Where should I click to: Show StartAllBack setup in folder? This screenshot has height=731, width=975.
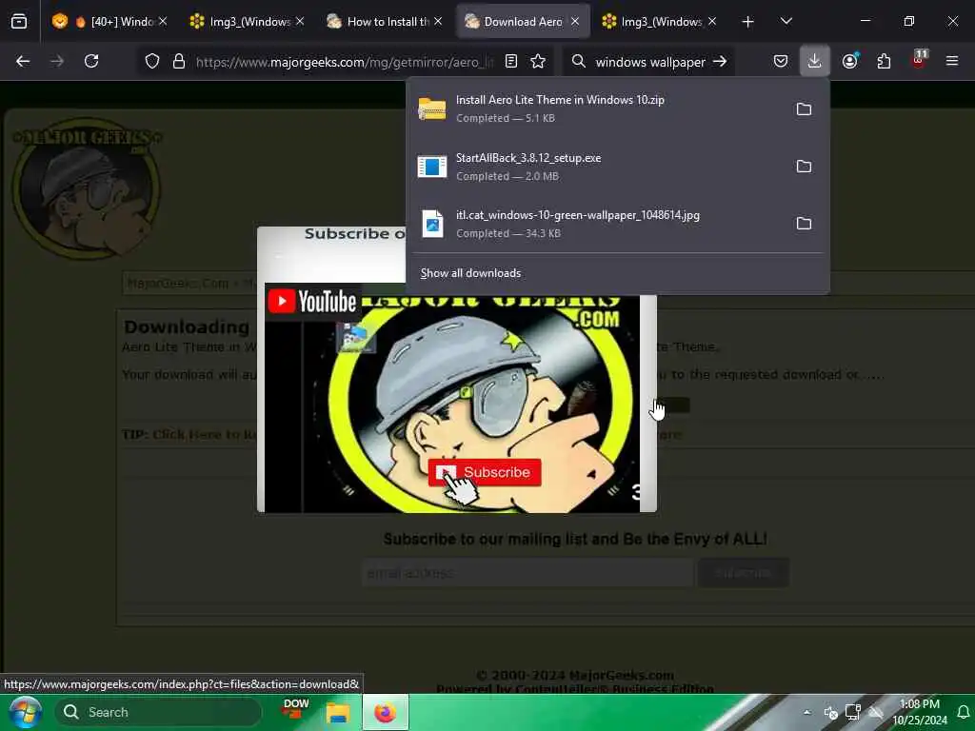pos(804,167)
